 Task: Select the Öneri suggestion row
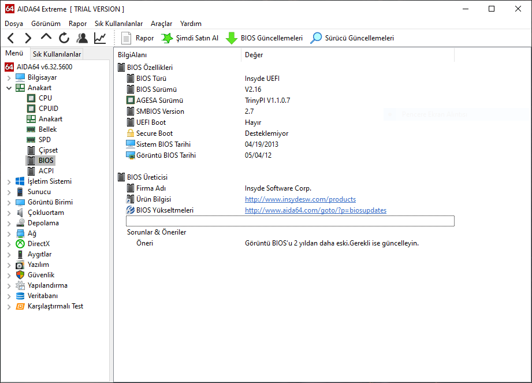[x=290, y=243]
